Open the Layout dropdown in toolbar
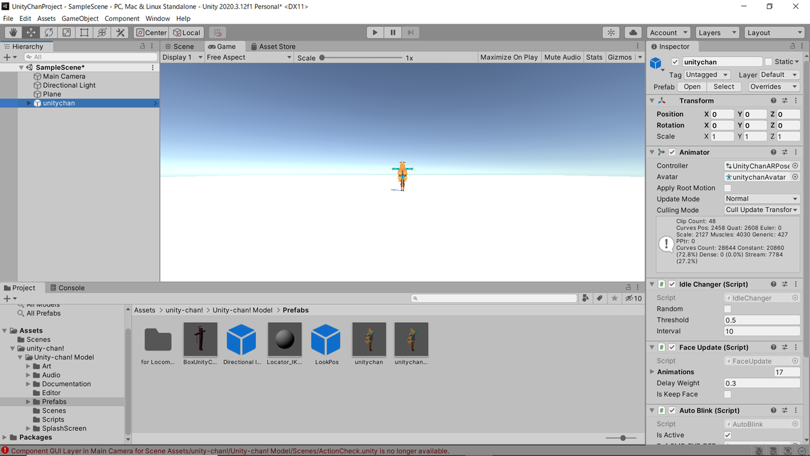 tap(773, 32)
